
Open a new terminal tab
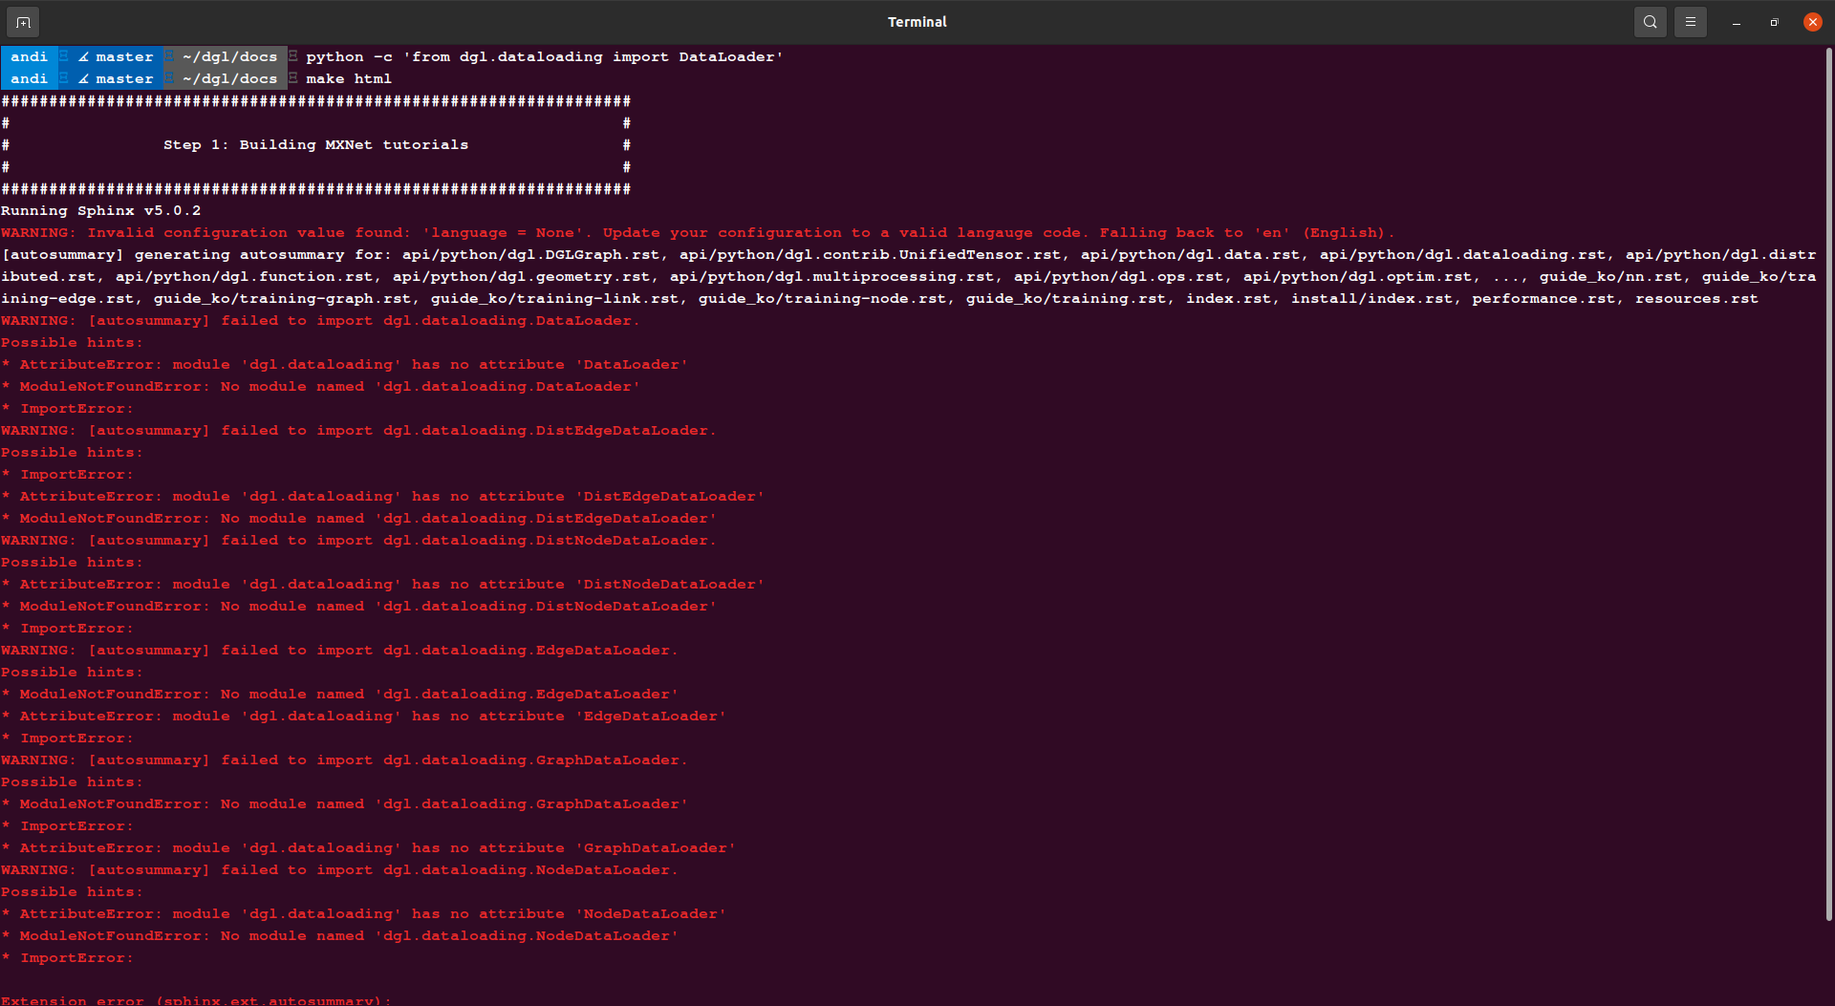coord(22,21)
